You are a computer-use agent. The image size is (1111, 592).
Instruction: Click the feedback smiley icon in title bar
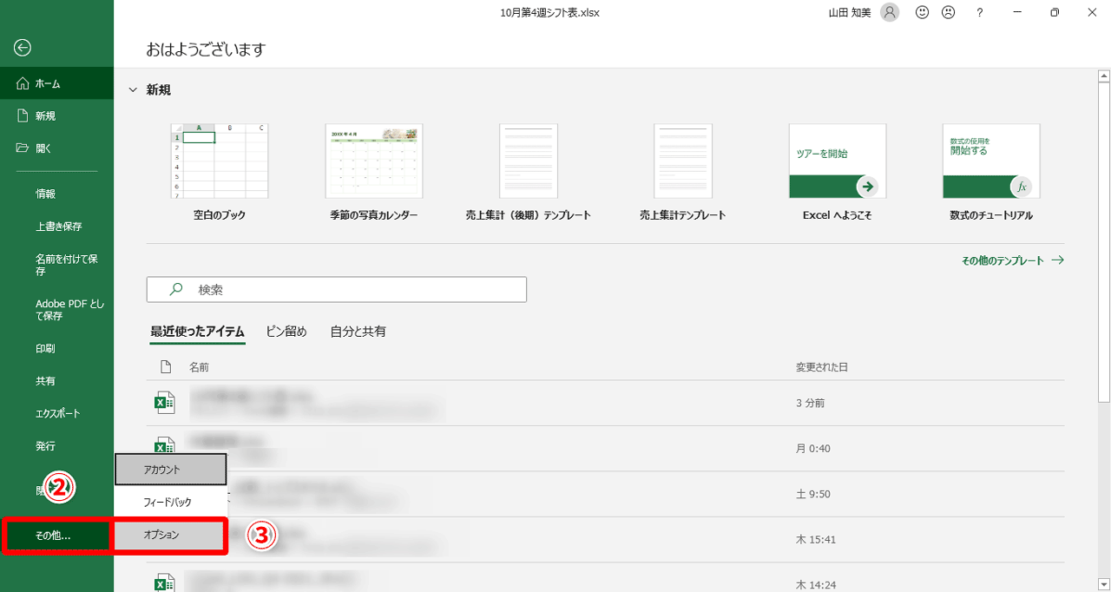point(922,12)
